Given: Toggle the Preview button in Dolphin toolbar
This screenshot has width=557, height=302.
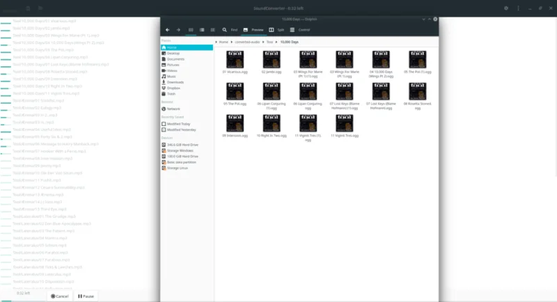Looking at the screenshot, I should (x=253, y=30).
